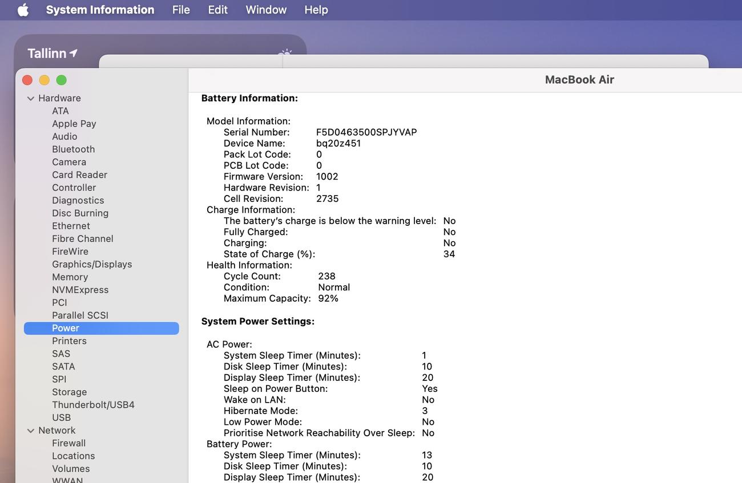This screenshot has height=483, width=742.
Task: Open the System Information app menu
Action: (100, 10)
